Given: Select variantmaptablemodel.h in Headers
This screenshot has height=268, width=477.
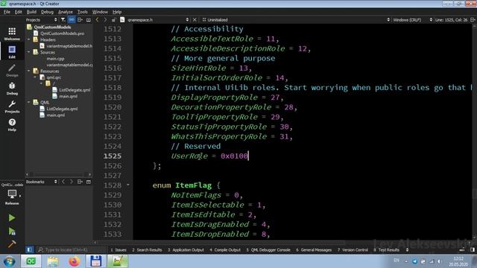Looking at the screenshot, I should [x=69, y=46].
